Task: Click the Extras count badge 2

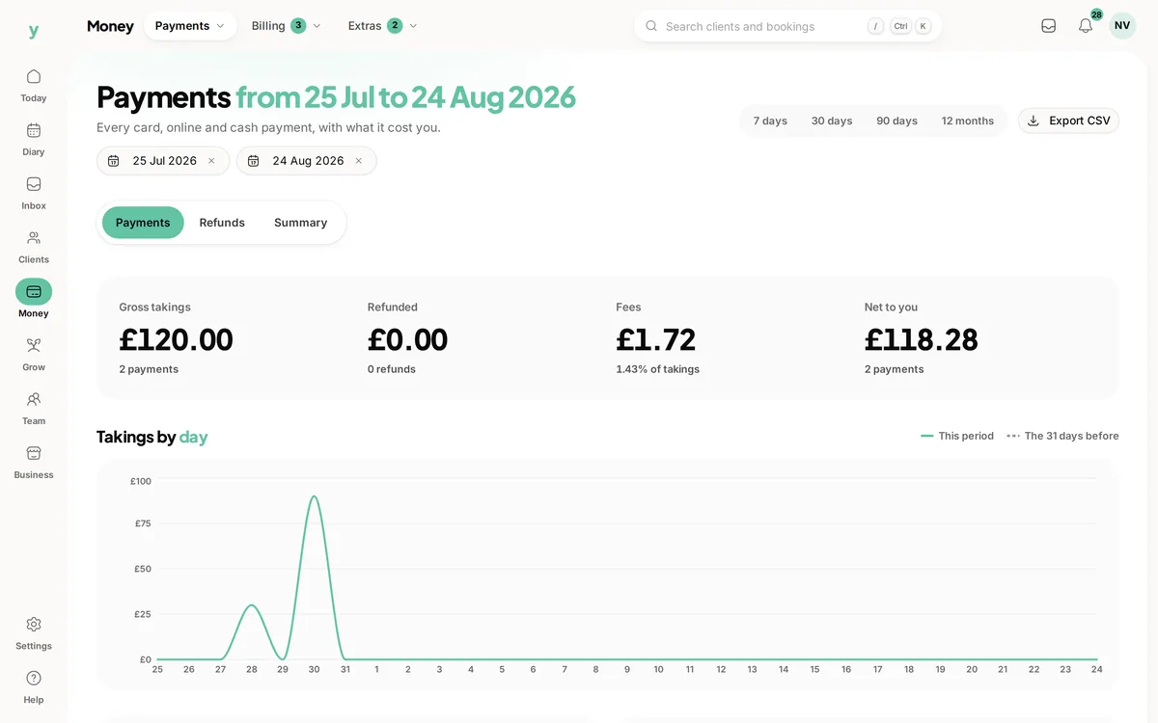Action: point(395,26)
